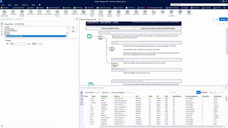Screen dimensions: 228x128
Task: Pick the Detour tool
Action: 66,12
